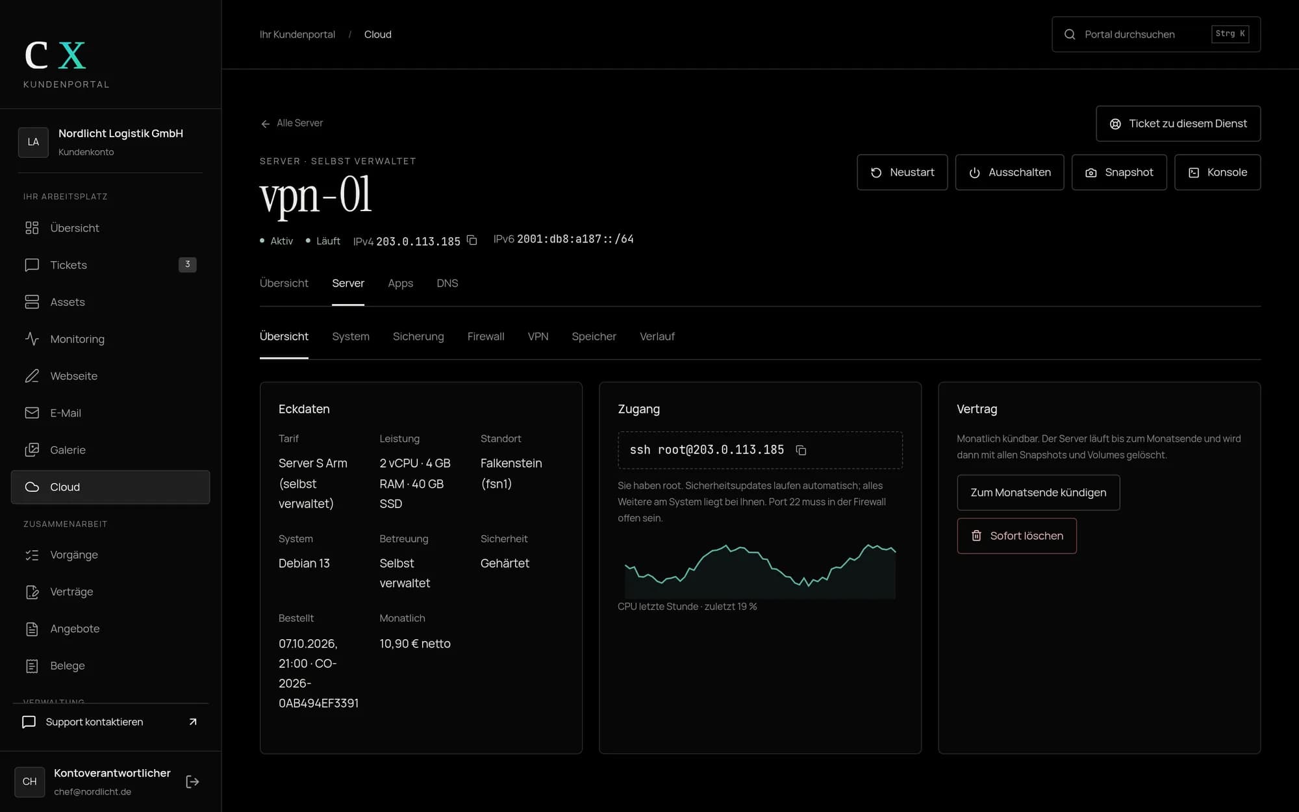The height and width of the screenshot is (812, 1299).
Task: Open Ticket zu diesem Dienst
Action: tap(1178, 123)
